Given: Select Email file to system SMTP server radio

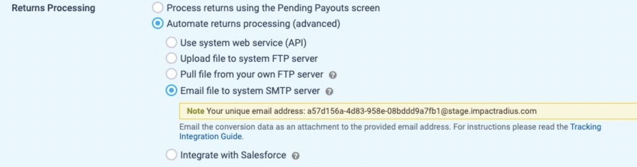Looking at the screenshot, I should [171, 91].
